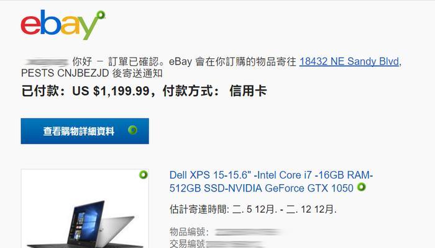Screen dimensions: 435x248
Task: Open the Dell laptop product thumbnail
Action: pos(85,208)
